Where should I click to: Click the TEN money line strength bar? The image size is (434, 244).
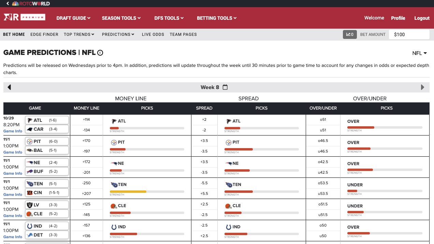click(147, 192)
